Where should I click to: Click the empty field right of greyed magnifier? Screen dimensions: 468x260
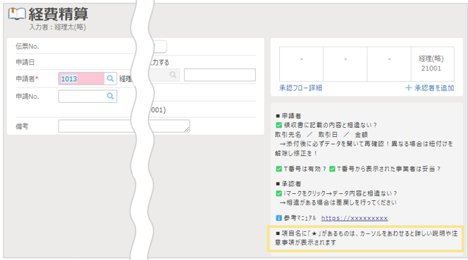pyautogui.click(x=219, y=74)
